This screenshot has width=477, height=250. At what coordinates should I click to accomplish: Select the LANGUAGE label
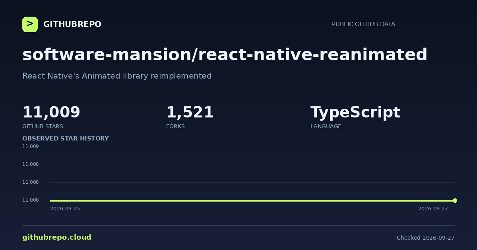tap(326, 126)
